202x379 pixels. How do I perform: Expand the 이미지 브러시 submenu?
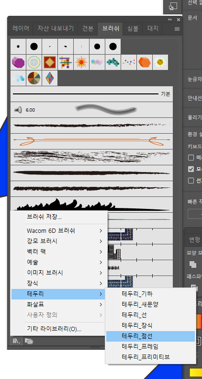tap(58, 273)
